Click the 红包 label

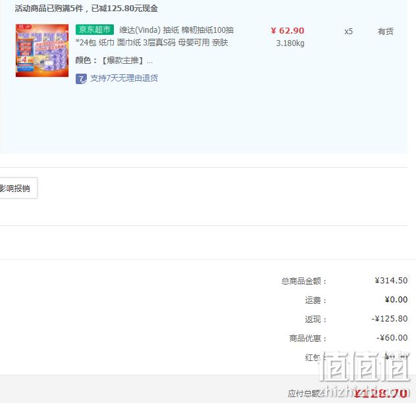click(315, 358)
